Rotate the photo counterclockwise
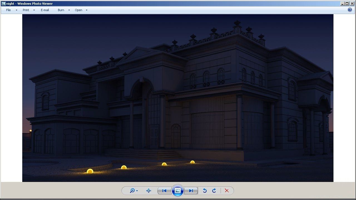356x200 pixels. coord(205,191)
